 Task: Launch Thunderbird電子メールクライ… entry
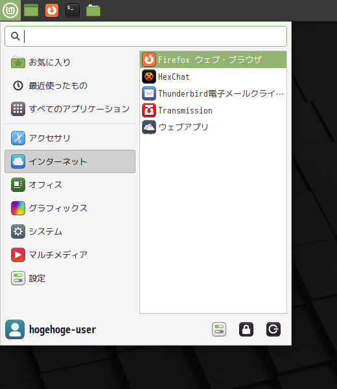(213, 93)
